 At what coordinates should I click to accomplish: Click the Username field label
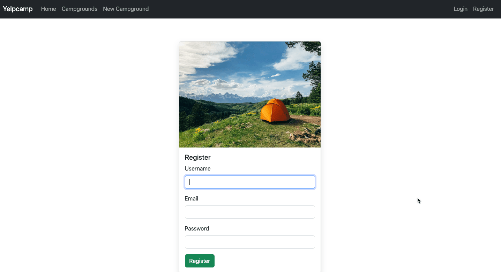[x=197, y=169]
